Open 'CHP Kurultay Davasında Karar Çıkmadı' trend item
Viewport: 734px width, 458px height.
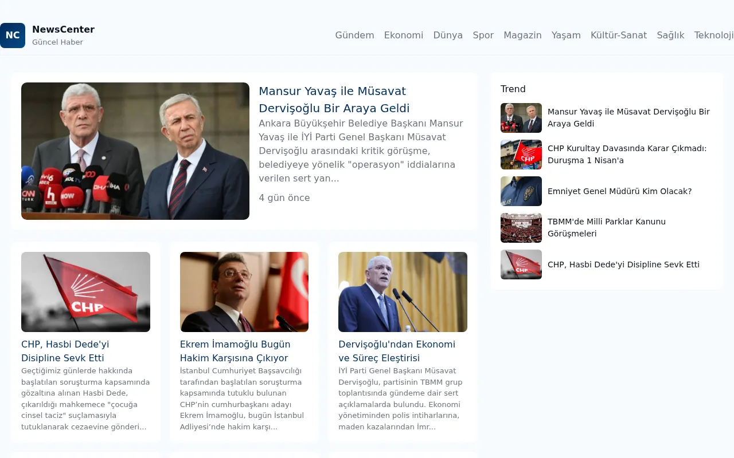[x=627, y=154]
